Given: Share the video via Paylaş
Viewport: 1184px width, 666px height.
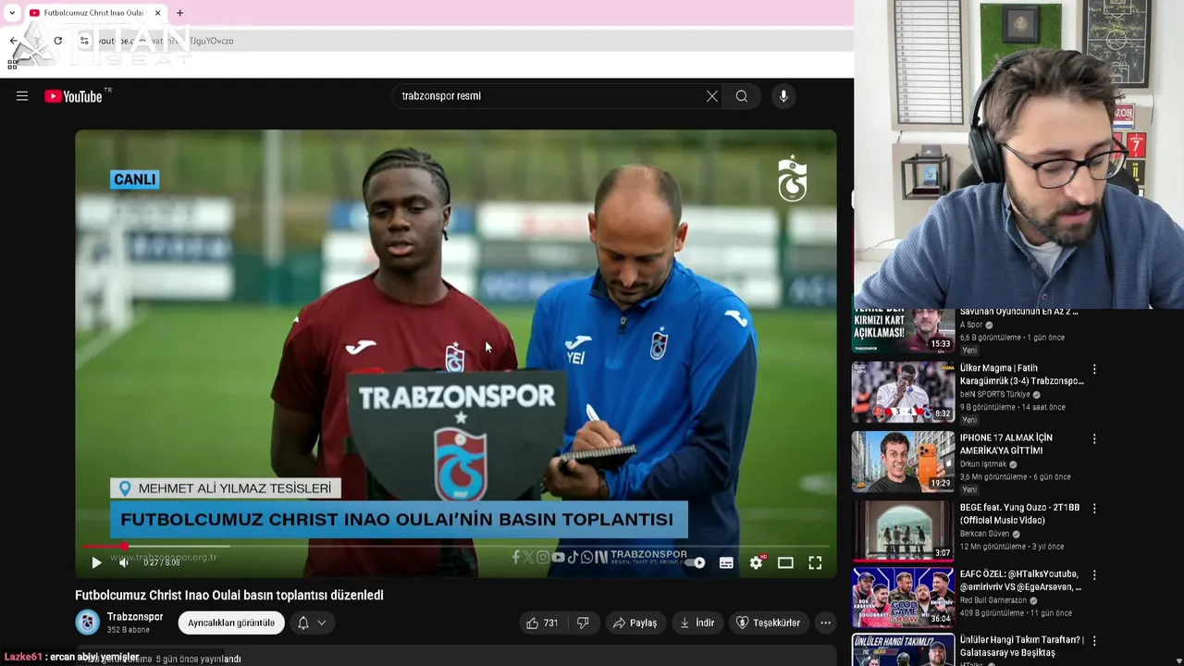Looking at the screenshot, I should tap(635, 623).
